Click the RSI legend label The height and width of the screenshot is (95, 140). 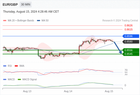[x=10, y=66]
